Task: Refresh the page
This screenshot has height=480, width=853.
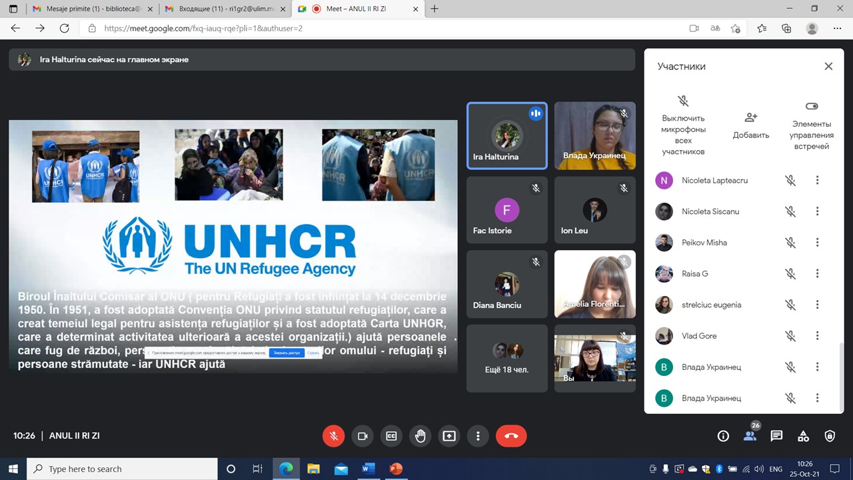Action: [x=65, y=28]
